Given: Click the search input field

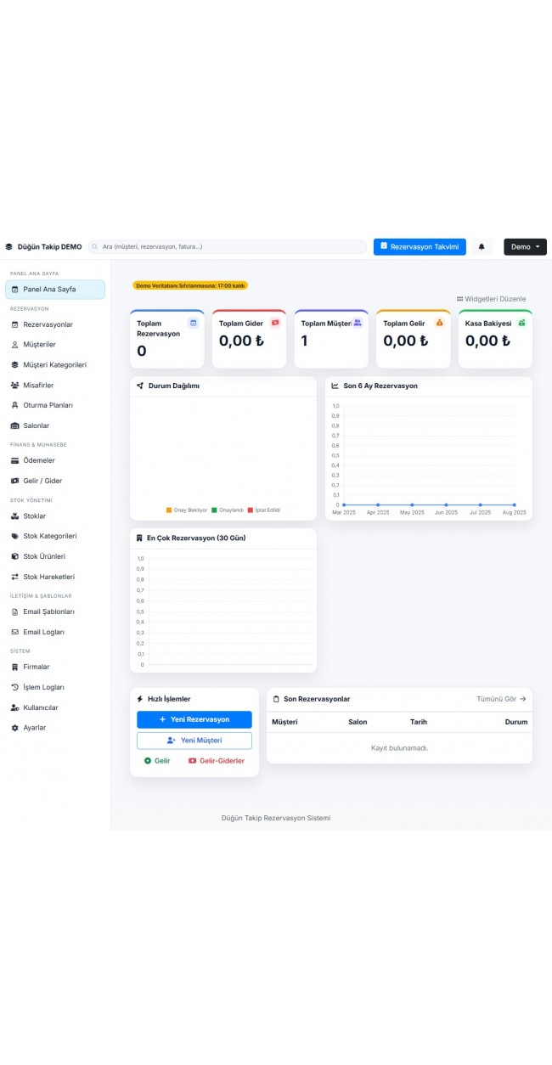Looking at the screenshot, I should pos(229,247).
